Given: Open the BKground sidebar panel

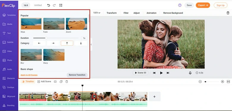Looking at the screenshot, I should click(x=9, y=96).
